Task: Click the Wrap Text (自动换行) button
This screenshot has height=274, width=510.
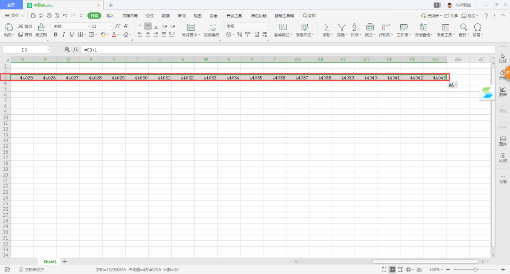Action: (x=212, y=30)
